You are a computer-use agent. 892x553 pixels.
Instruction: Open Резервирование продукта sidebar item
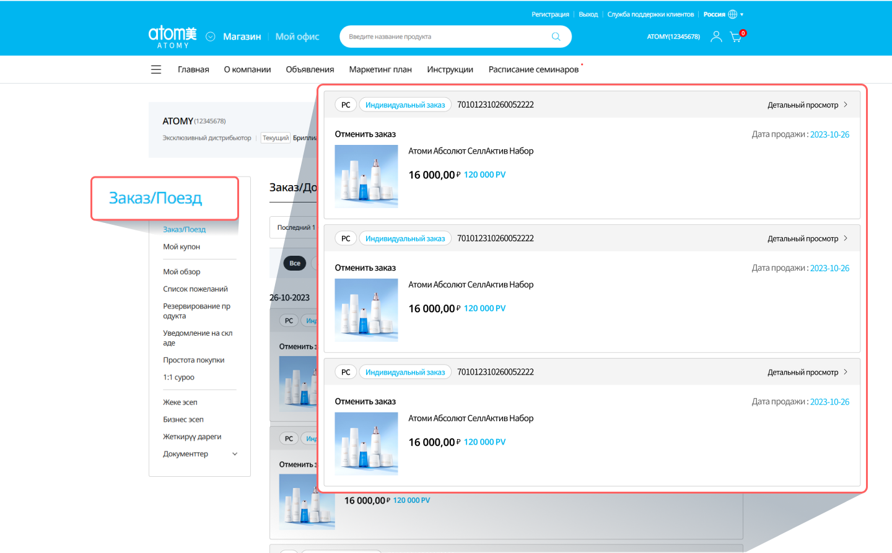point(196,311)
